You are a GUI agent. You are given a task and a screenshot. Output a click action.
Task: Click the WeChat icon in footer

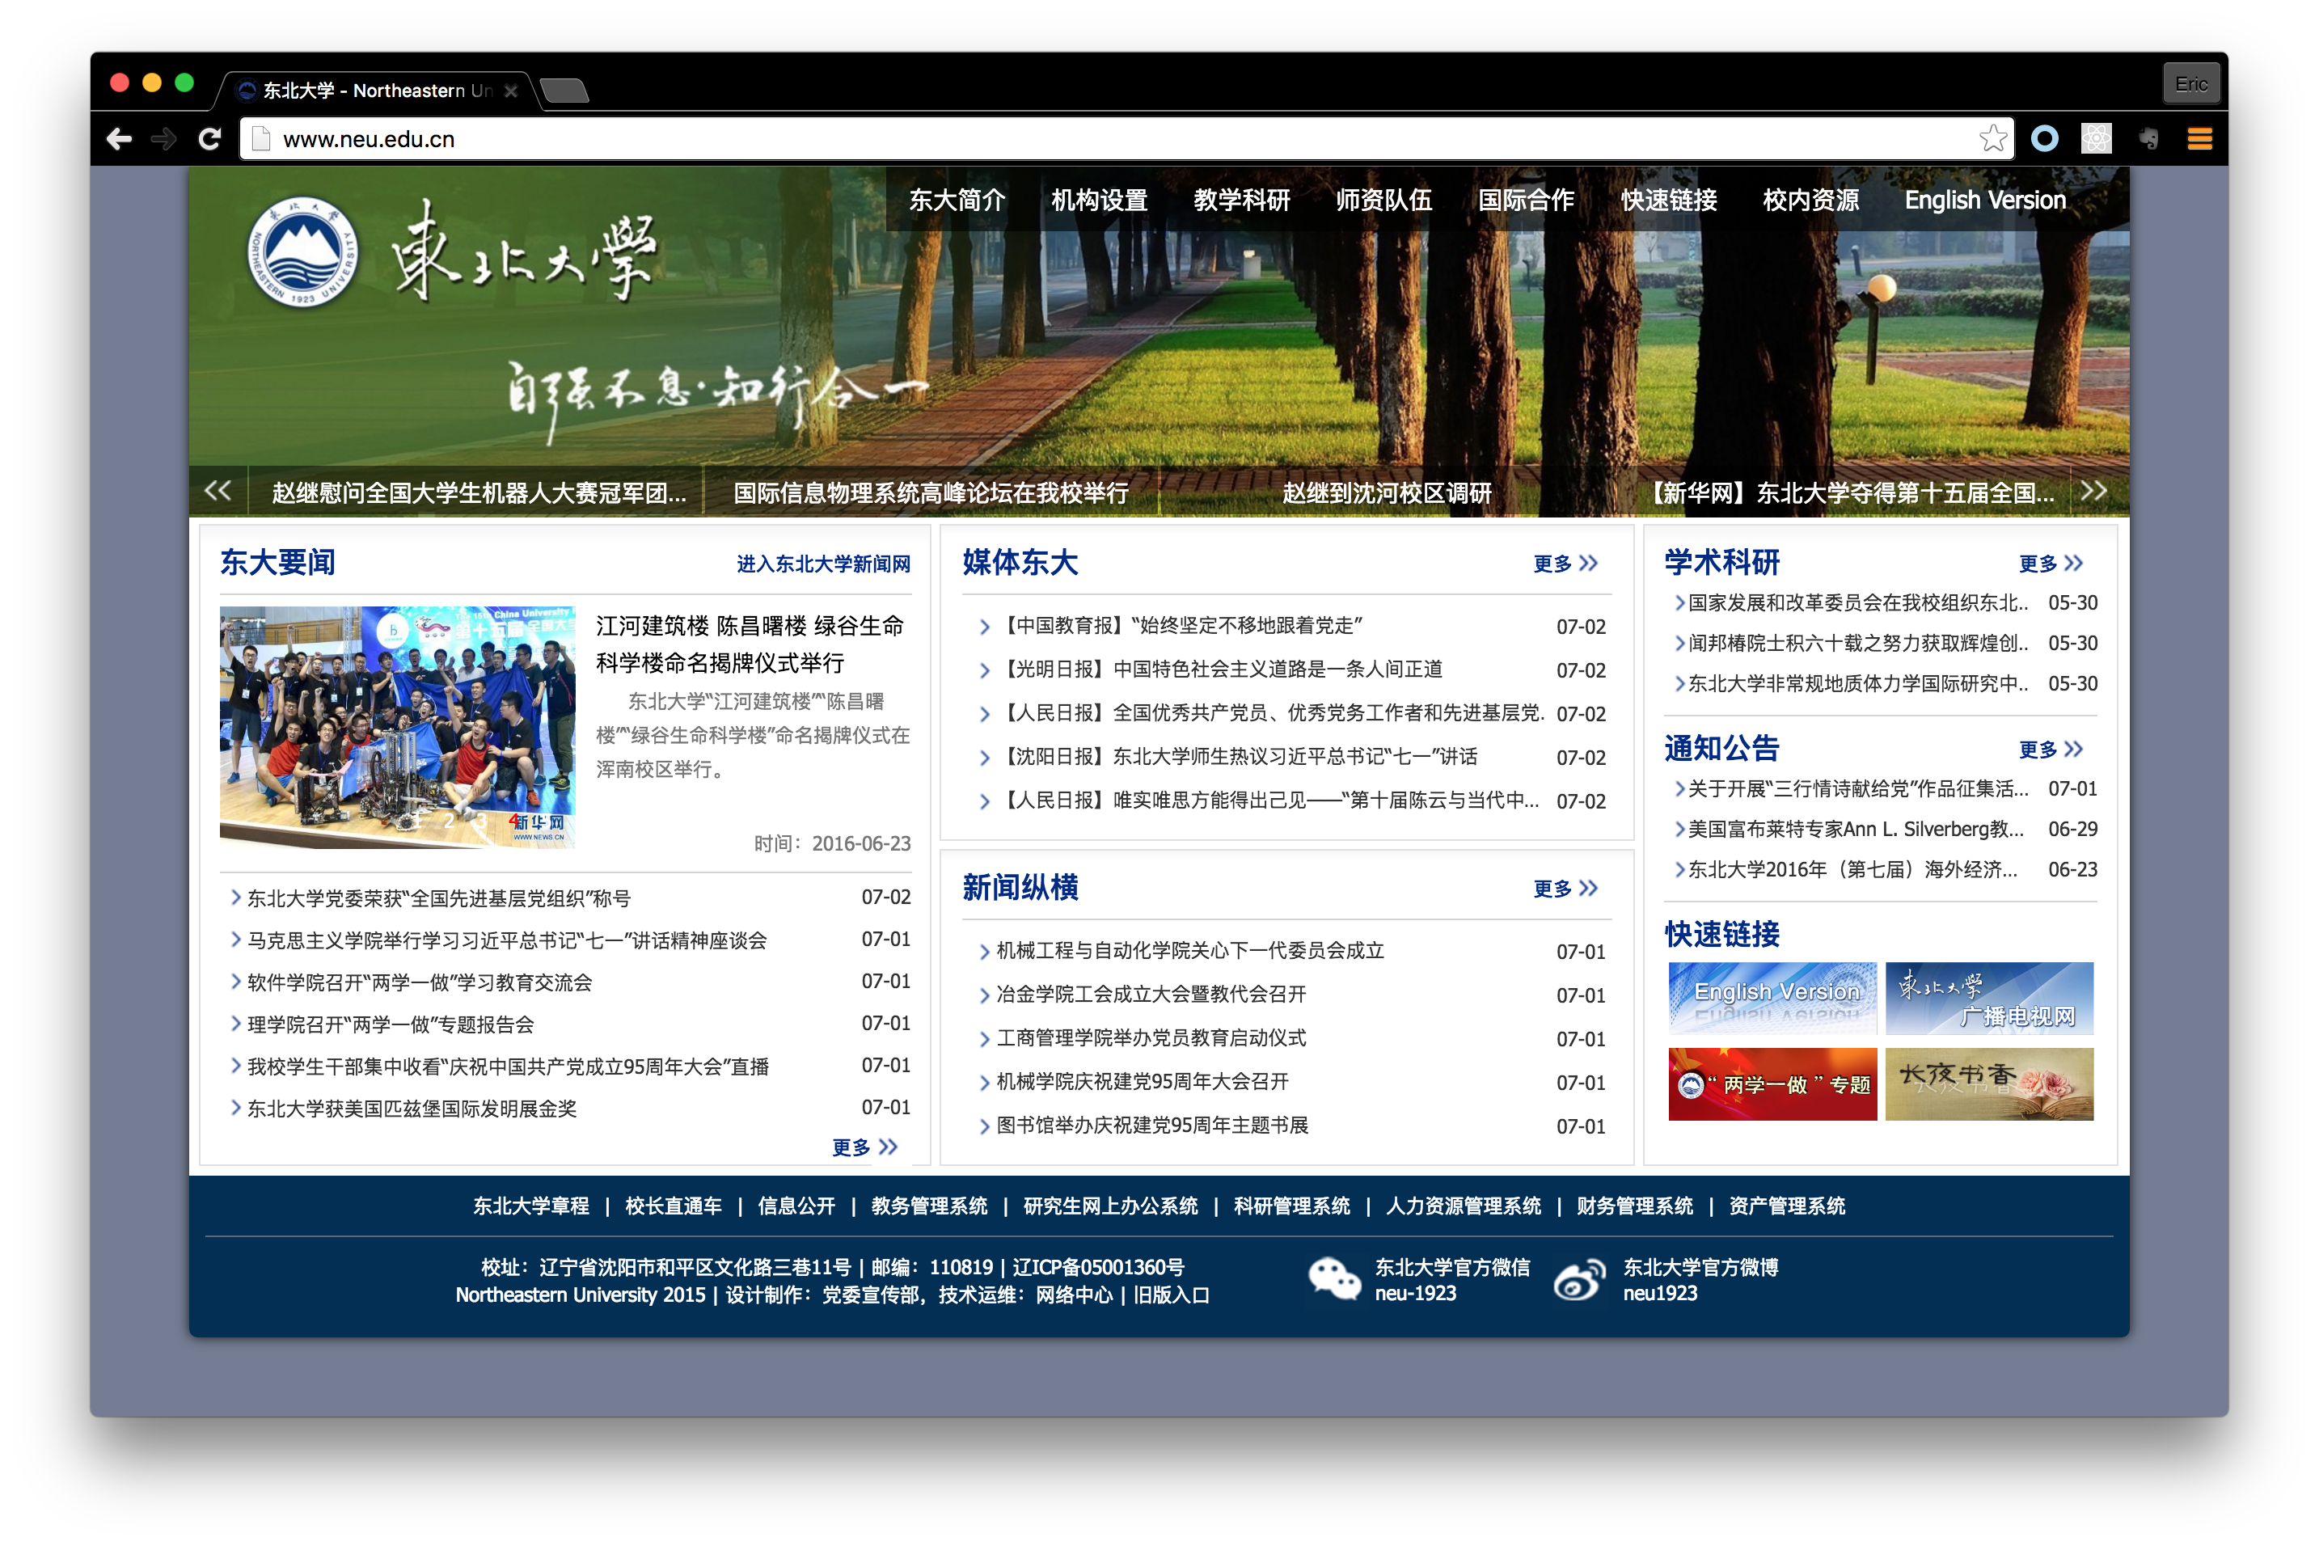coord(1333,1279)
